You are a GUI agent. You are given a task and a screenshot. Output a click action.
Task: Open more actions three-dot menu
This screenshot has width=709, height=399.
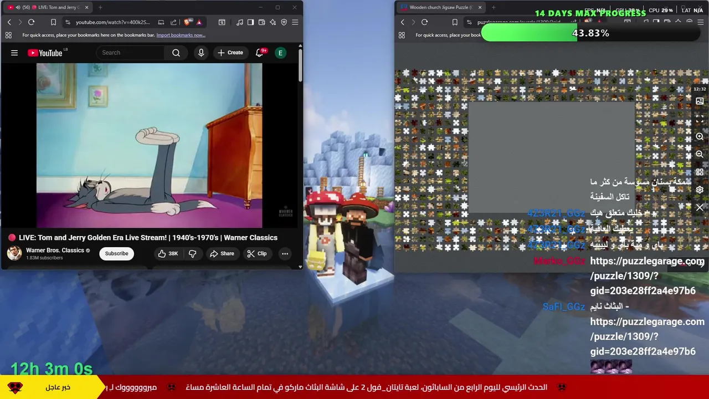[285, 253]
